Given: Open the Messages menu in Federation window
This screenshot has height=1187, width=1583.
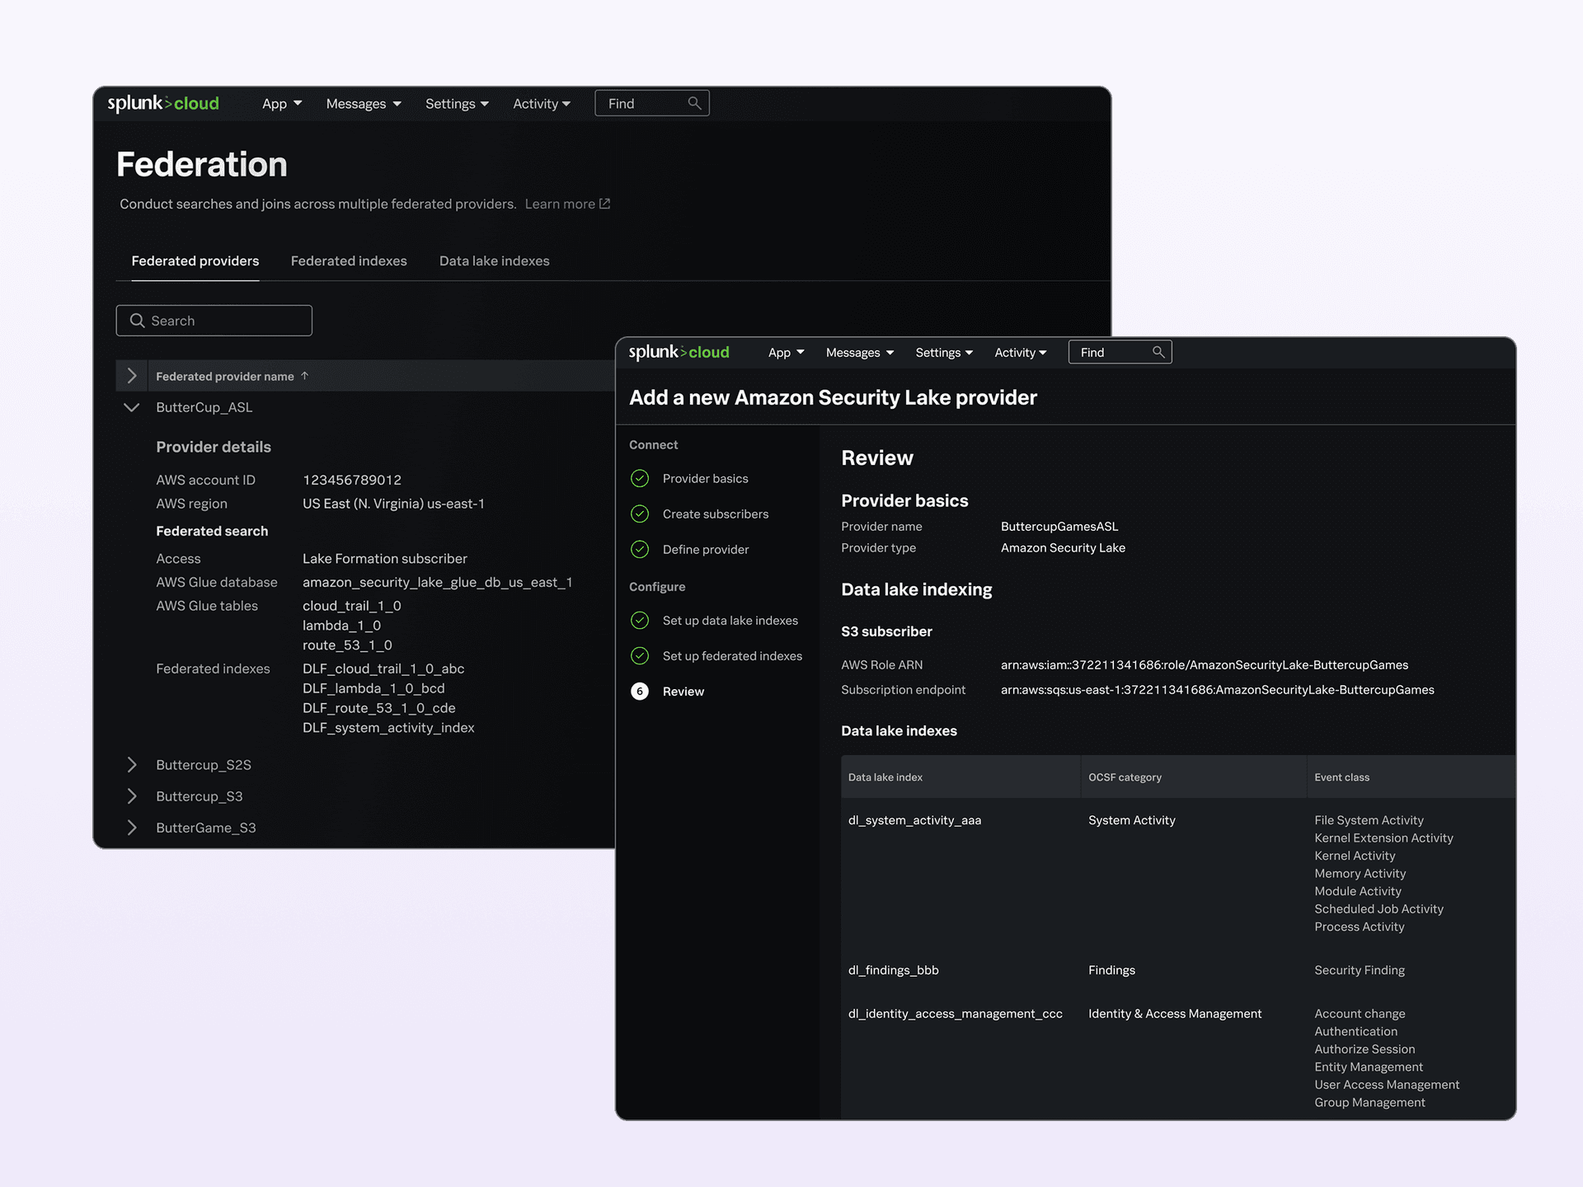Looking at the screenshot, I should (364, 104).
